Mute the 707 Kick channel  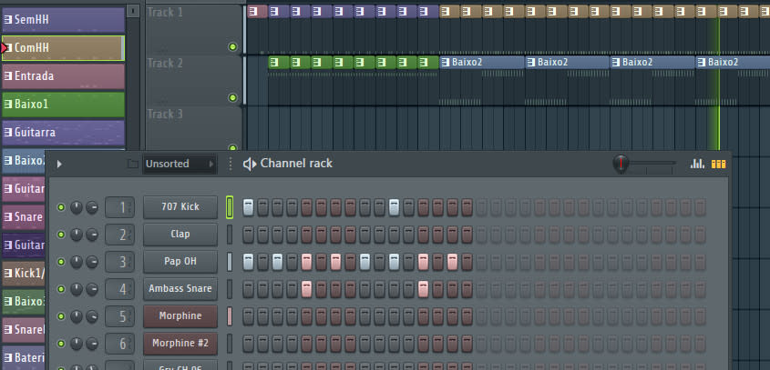[61, 207]
